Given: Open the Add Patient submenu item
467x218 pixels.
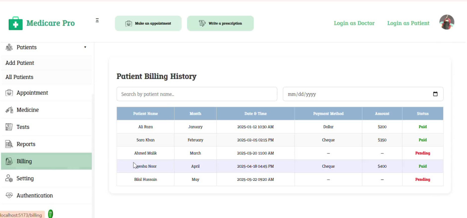Looking at the screenshot, I should click(x=46, y=63).
